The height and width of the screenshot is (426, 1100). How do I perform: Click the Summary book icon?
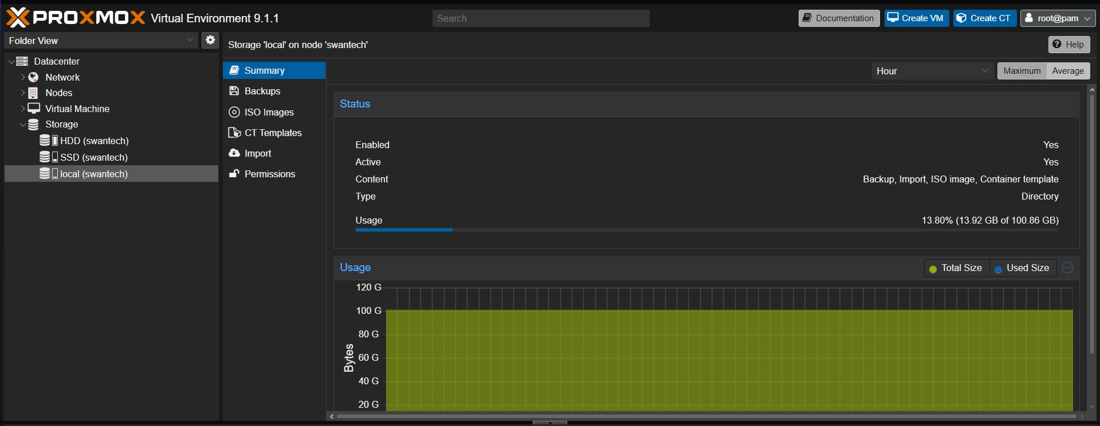(234, 70)
